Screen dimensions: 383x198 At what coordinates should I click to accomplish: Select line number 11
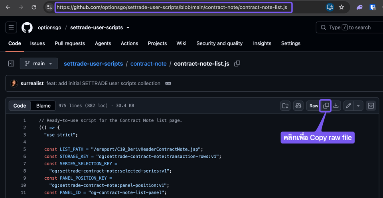tap(23, 192)
